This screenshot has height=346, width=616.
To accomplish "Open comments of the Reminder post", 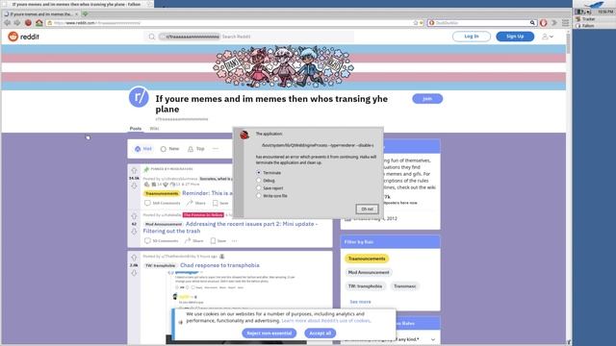I will point(163,203).
